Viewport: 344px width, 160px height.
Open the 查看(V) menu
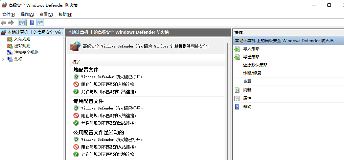coord(46,14)
